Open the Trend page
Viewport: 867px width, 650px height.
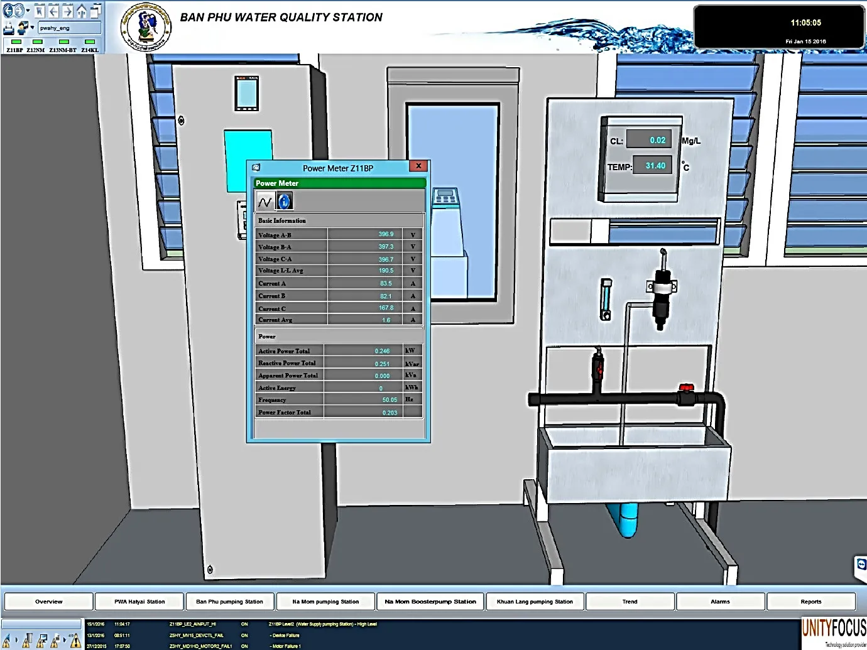pos(630,602)
